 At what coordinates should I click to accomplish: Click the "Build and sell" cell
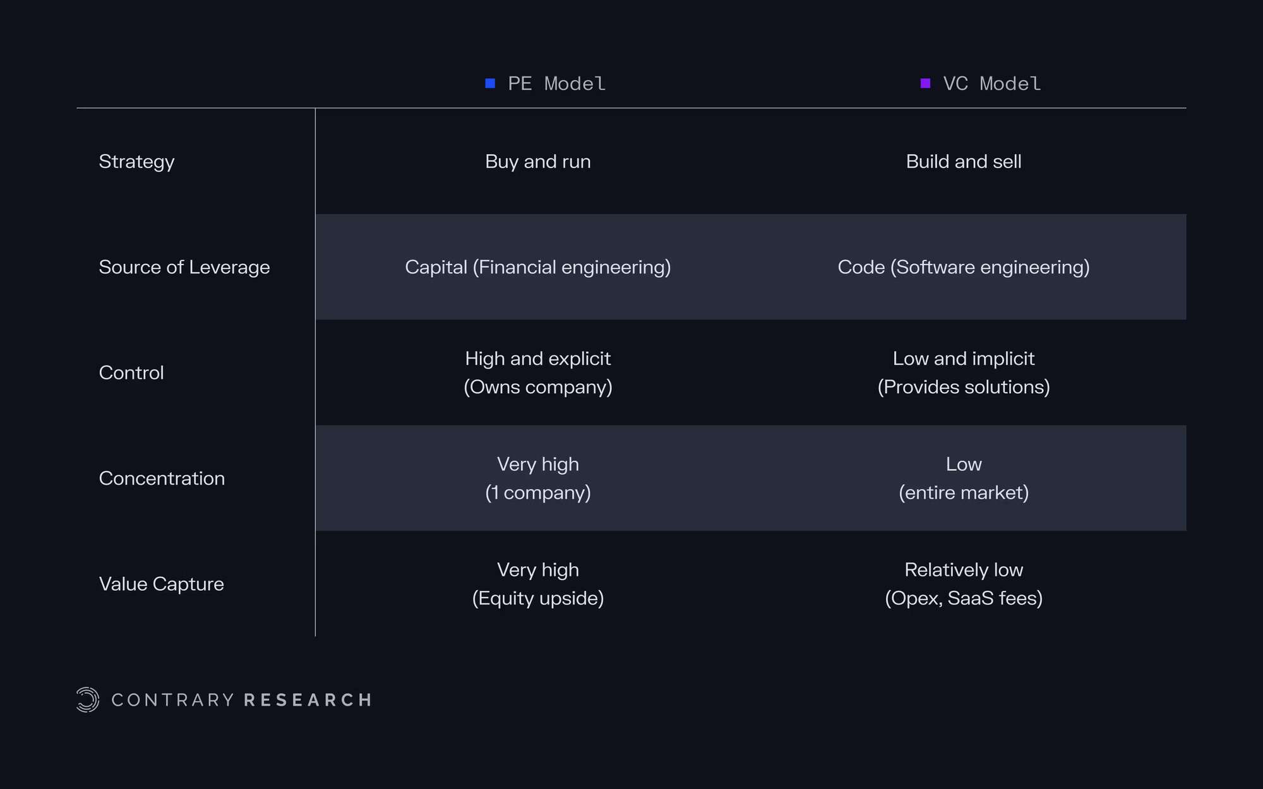(964, 162)
